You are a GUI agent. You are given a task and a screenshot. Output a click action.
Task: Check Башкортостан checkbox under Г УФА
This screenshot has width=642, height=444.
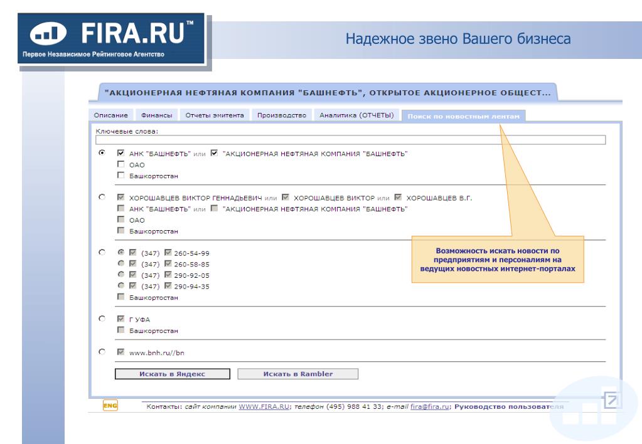click(120, 330)
